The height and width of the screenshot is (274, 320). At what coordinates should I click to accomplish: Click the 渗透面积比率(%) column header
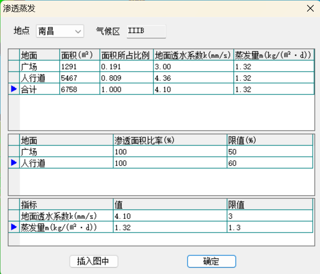pos(170,140)
